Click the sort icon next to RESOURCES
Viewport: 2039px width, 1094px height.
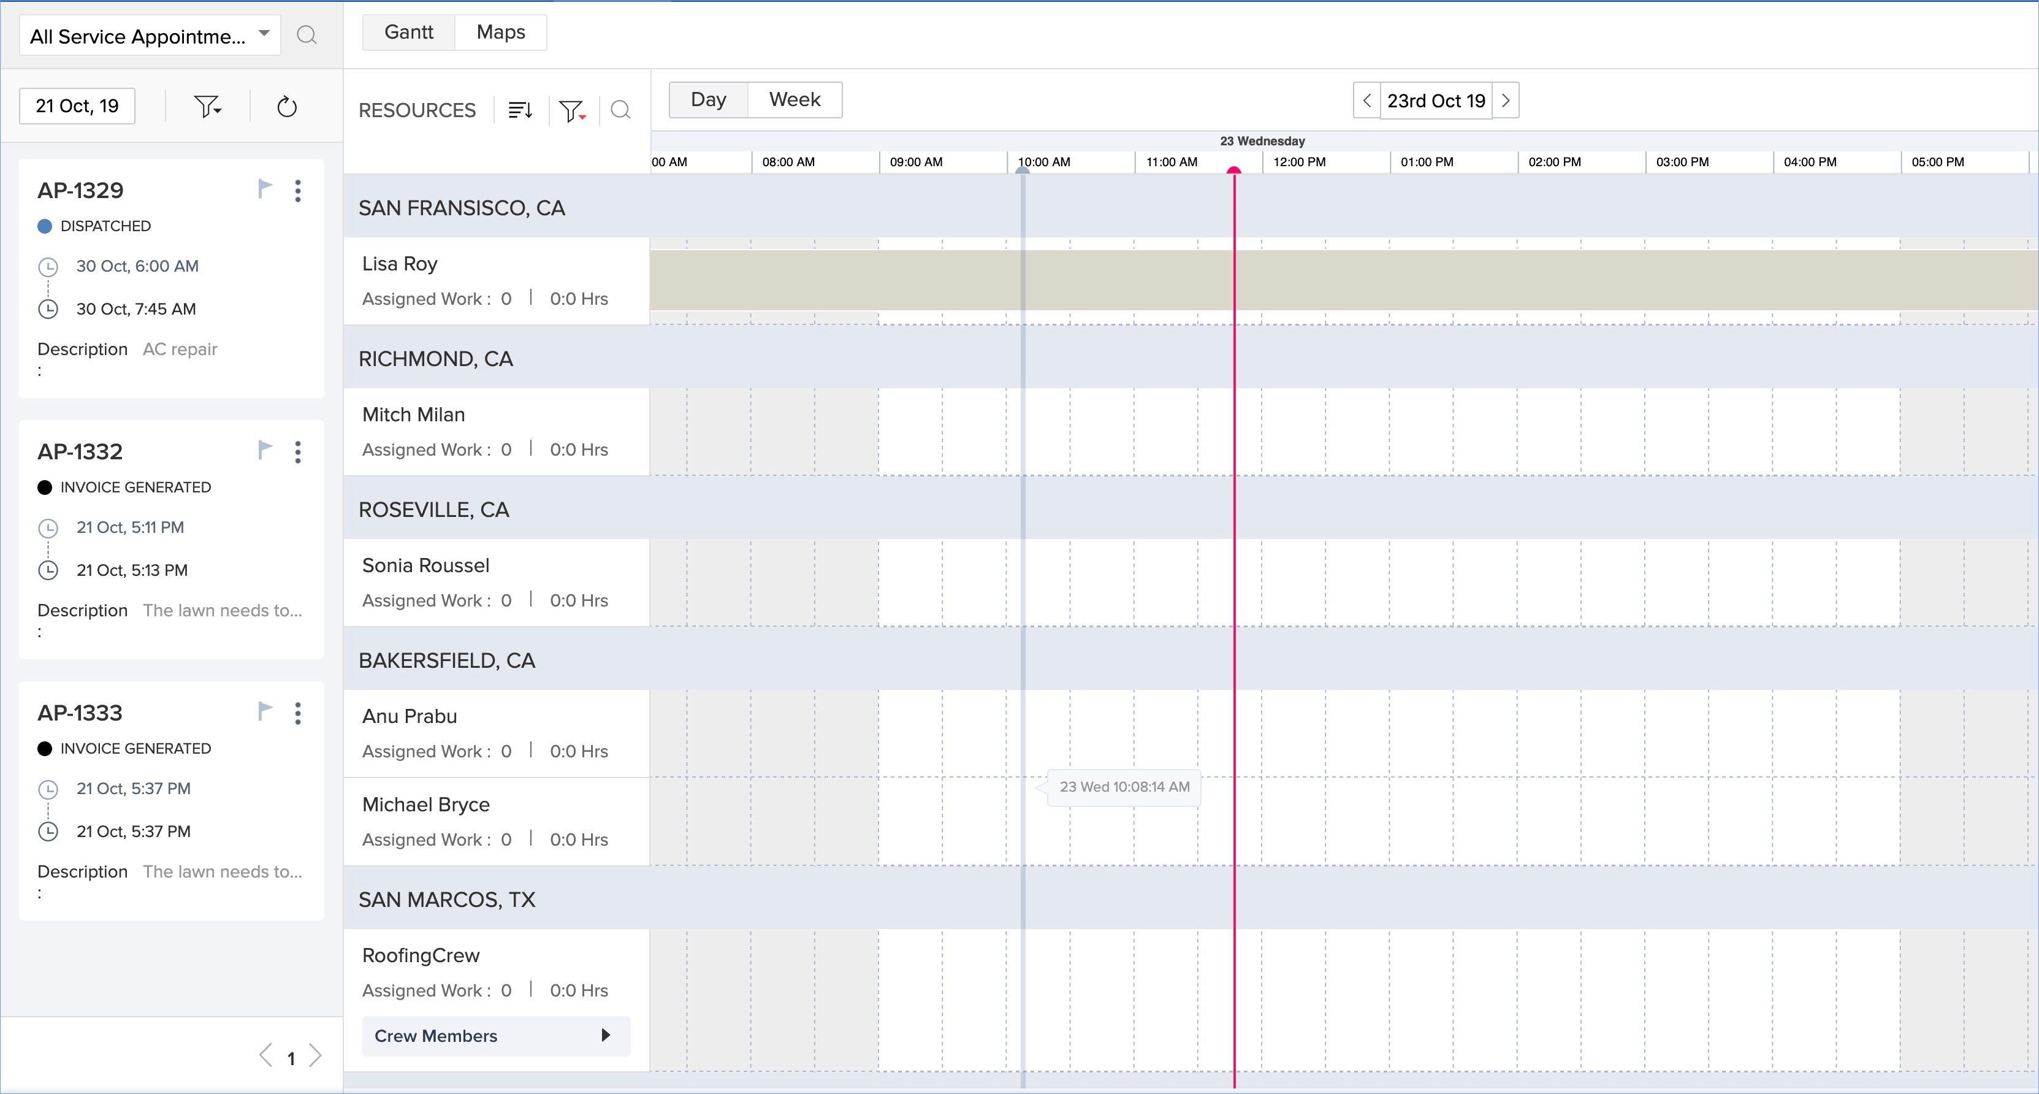[x=520, y=110]
